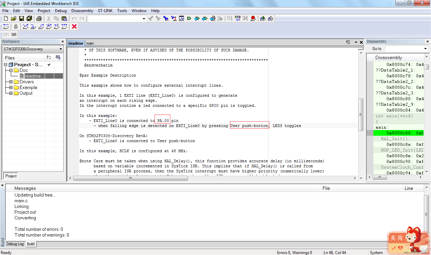Click the SWO trace toolbar button
Viewport: 431px width, 255px height.
(x=14, y=35)
